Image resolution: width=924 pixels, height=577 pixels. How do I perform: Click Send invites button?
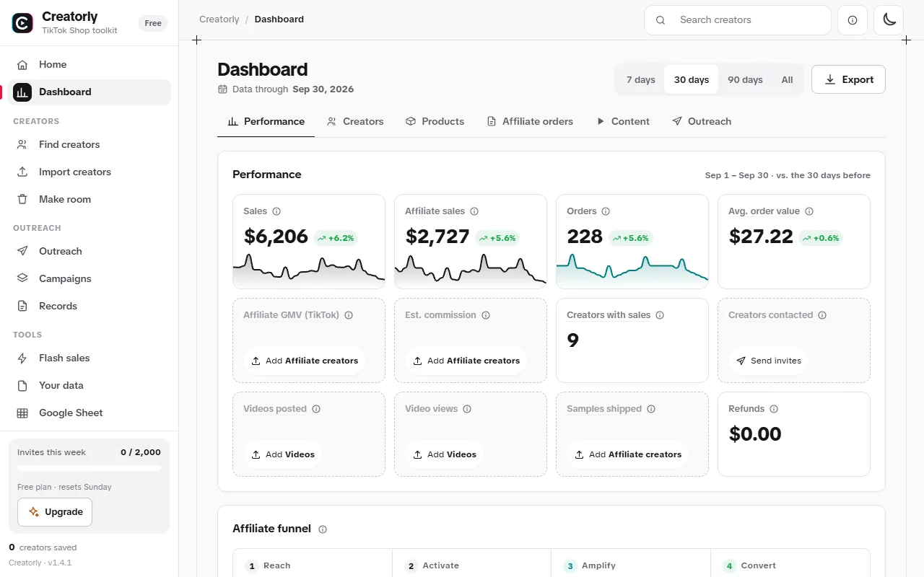coord(769,361)
